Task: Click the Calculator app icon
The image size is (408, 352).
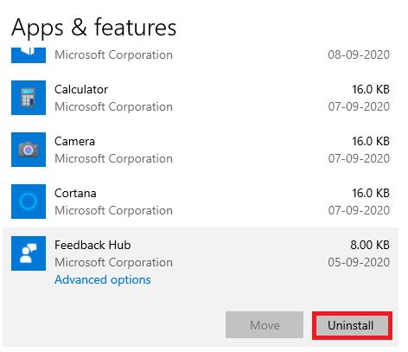Action: click(x=29, y=98)
